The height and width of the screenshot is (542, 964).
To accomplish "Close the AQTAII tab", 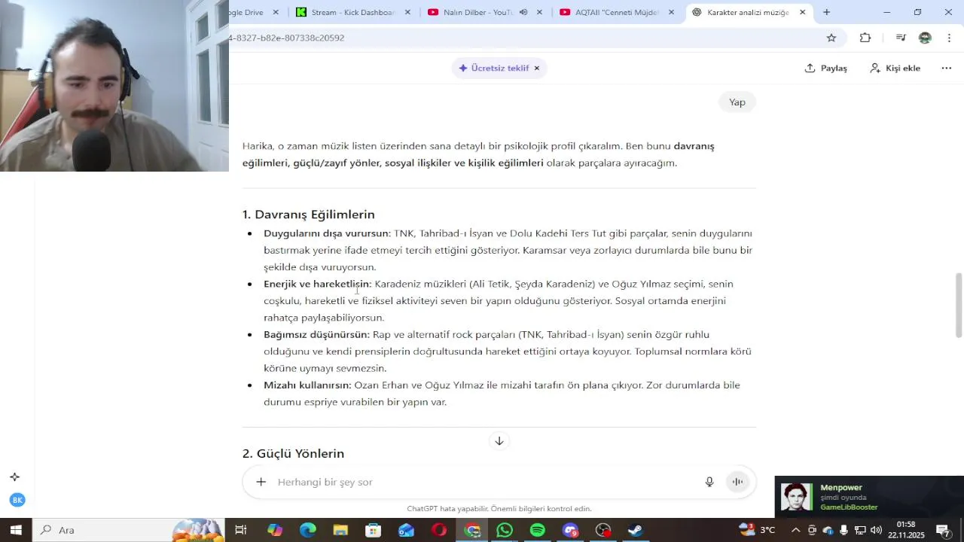I will click(672, 12).
